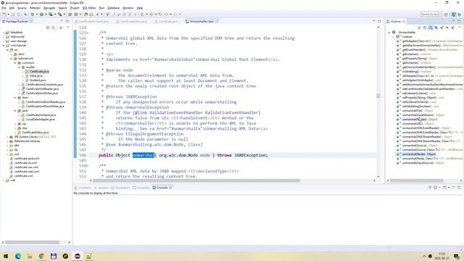Open the Outline View Menu dropdown
This screenshot has height=261, width=464.
(x=459, y=28)
